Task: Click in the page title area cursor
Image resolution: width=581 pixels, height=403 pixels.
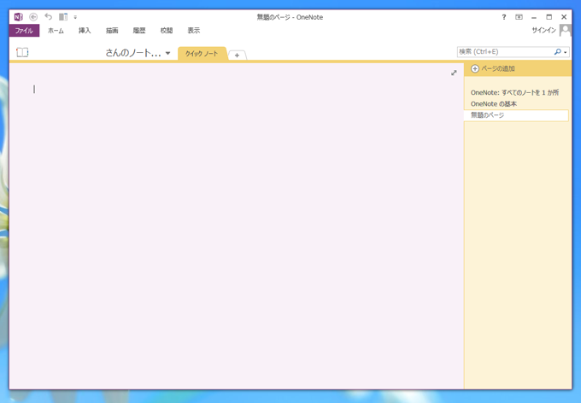Action: (x=34, y=90)
